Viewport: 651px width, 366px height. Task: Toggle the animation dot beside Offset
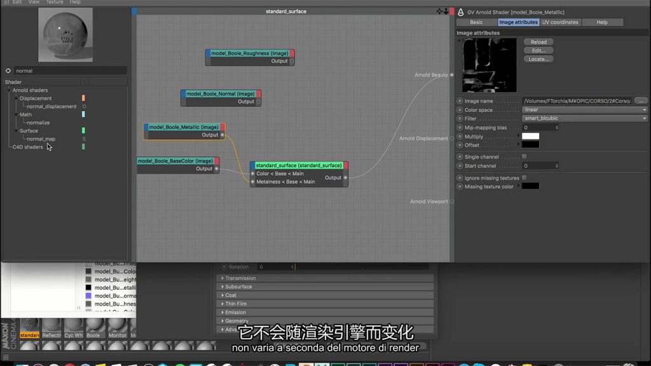click(460, 146)
